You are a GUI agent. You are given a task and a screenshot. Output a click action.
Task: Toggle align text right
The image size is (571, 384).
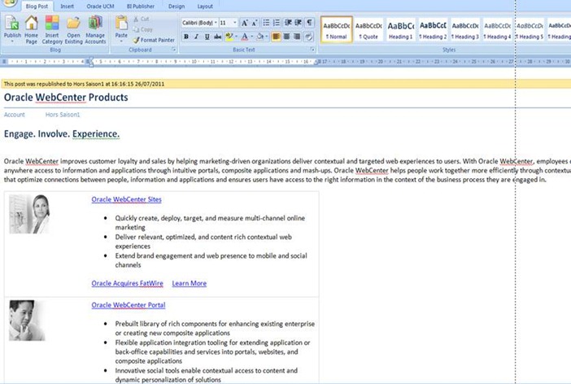[297, 37]
